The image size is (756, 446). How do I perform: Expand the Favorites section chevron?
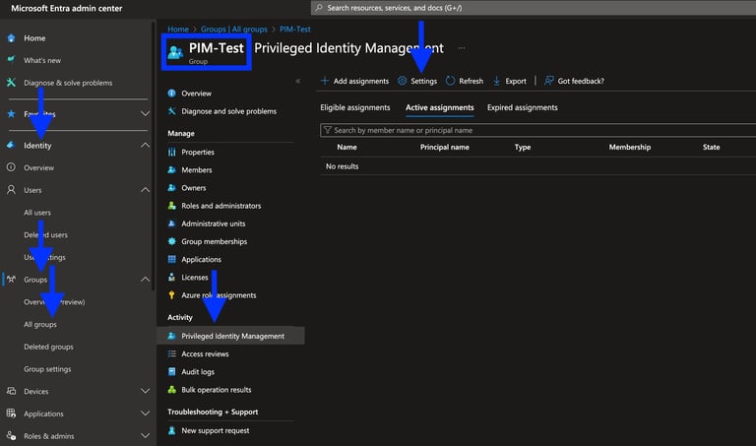(145, 114)
